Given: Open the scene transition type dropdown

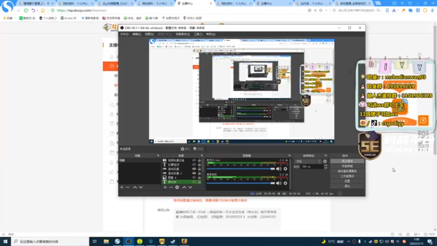Looking at the screenshot, I should coord(308,161).
